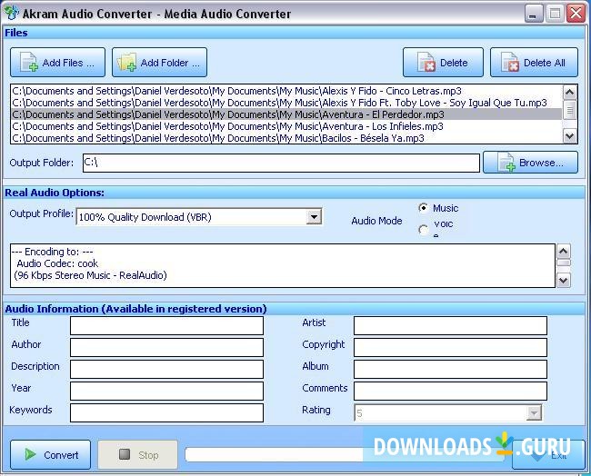The image size is (591, 476).
Task: Click the Title input field
Action: point(166,326)
